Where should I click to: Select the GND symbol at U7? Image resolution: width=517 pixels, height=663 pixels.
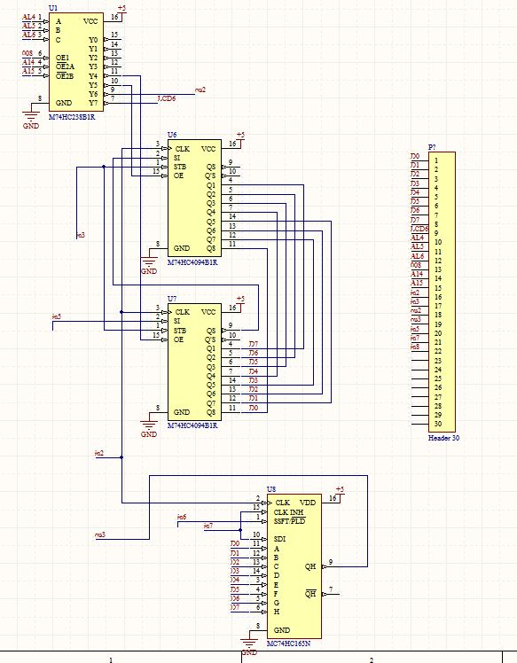[148, 428]
